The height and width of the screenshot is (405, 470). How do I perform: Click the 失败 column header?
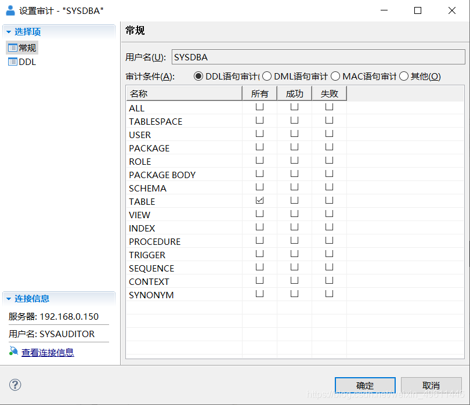pos(329,93)
